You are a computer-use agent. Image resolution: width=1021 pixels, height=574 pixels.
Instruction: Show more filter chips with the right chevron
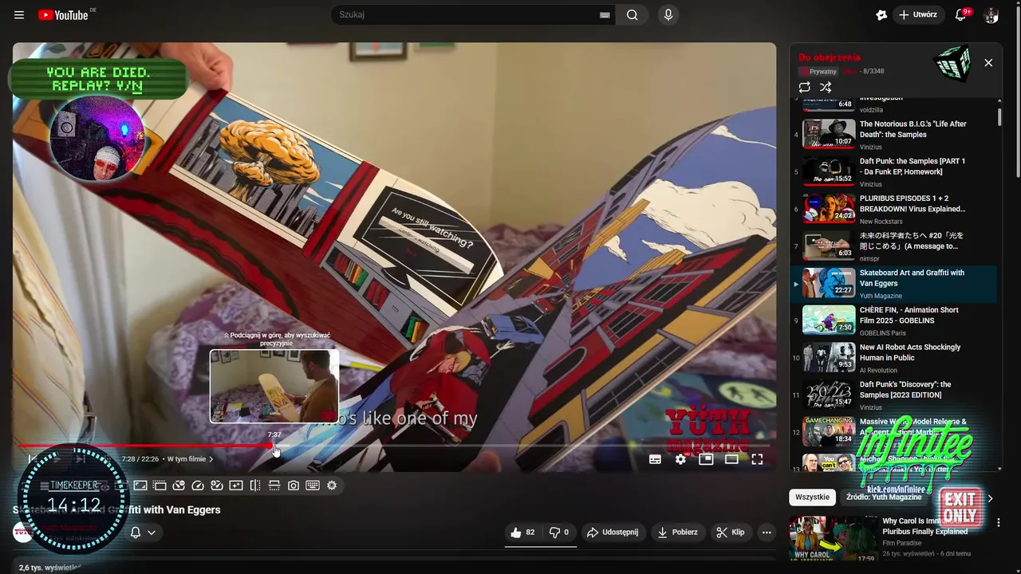click(990, 498)
